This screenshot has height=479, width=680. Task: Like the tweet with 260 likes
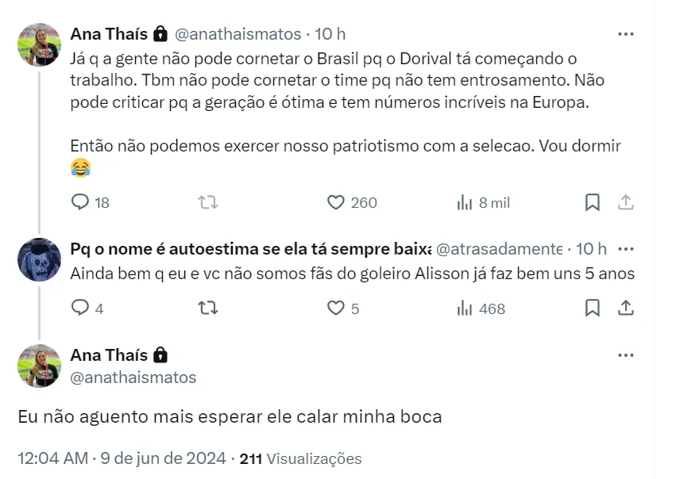tap(337, 202)
